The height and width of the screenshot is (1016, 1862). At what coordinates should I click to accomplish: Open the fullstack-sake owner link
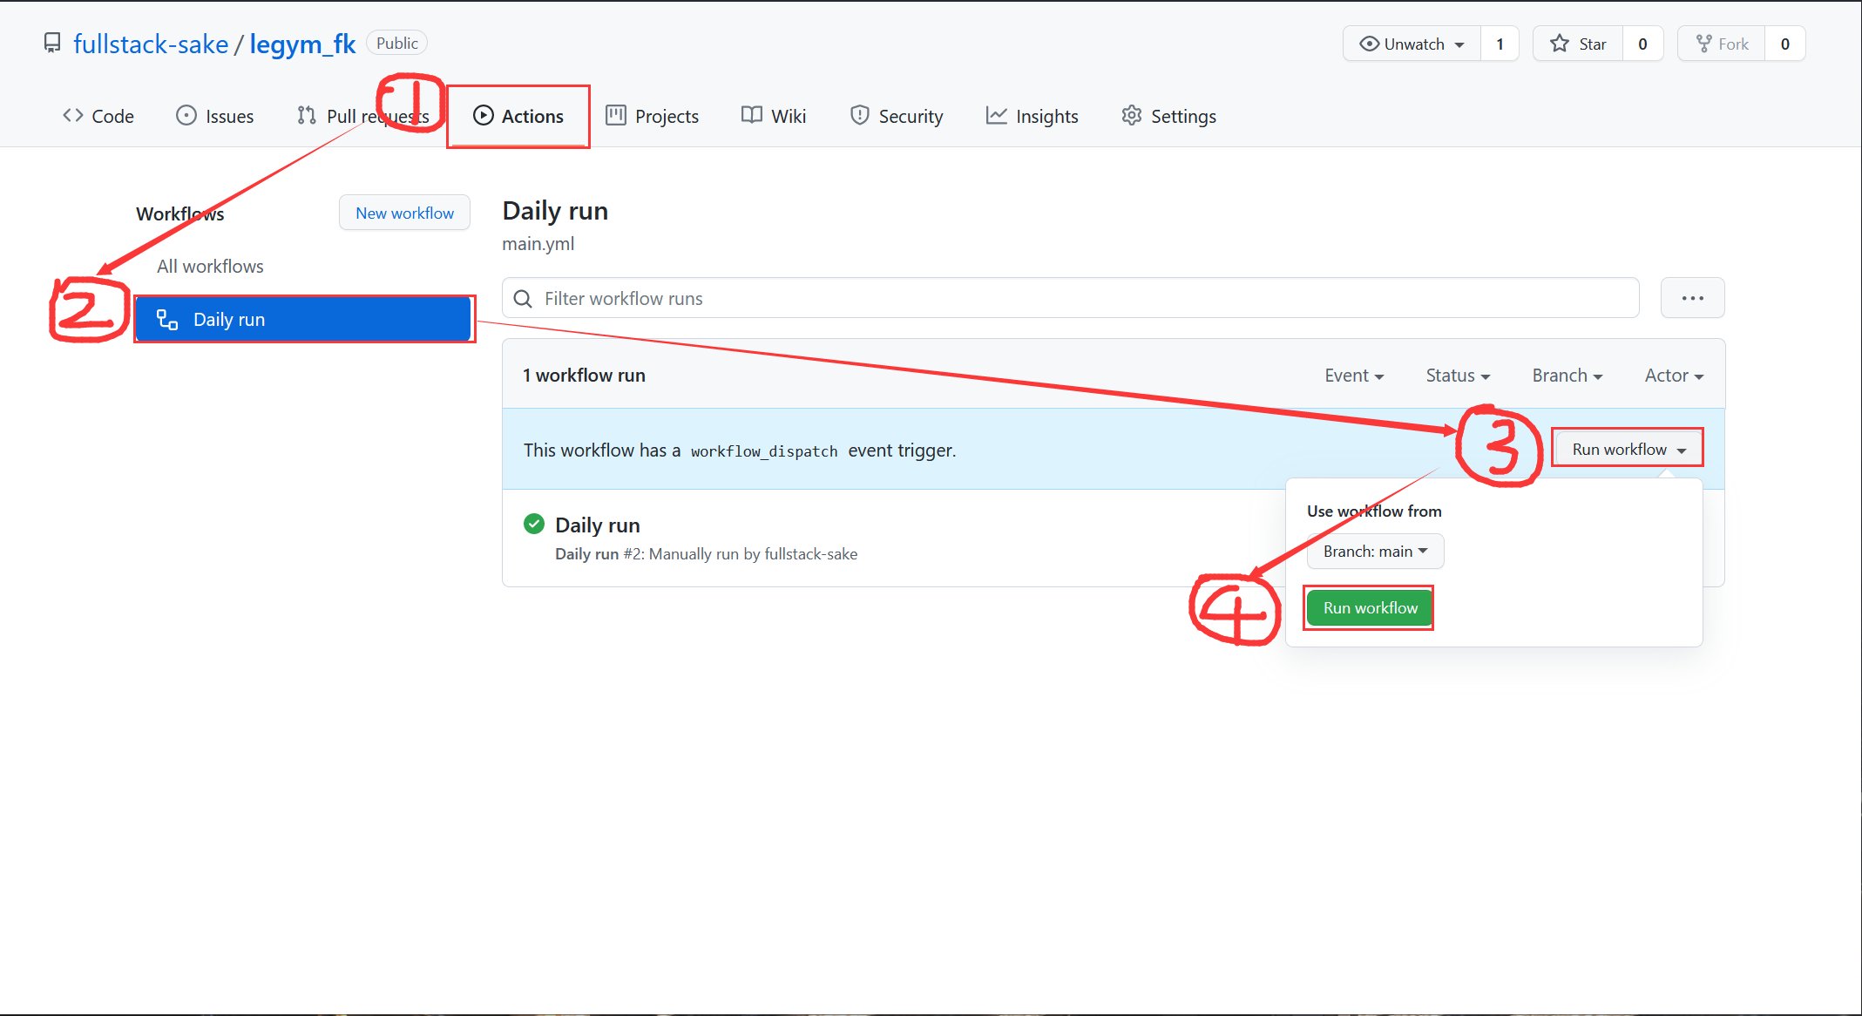point(151,44)
